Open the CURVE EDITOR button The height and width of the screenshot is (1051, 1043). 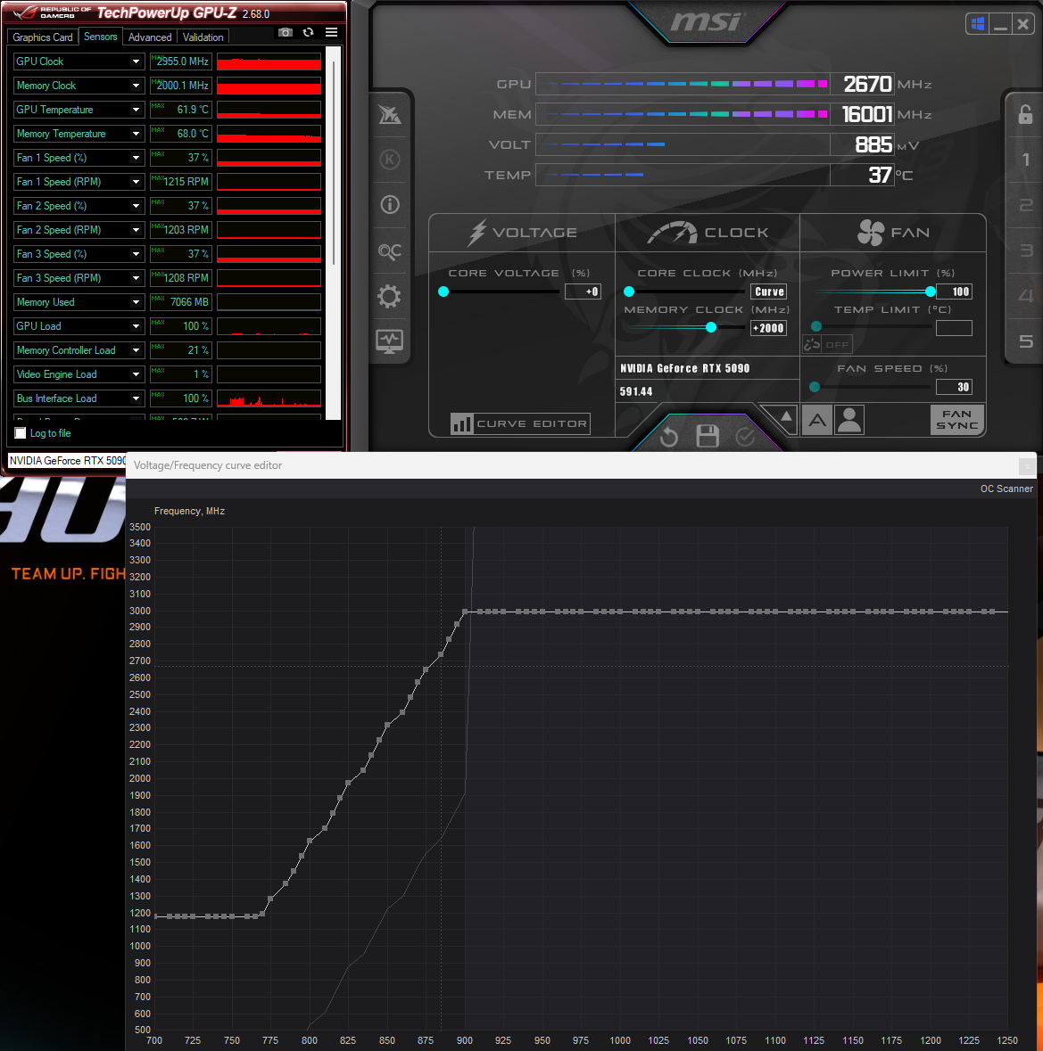coord(520,423)
